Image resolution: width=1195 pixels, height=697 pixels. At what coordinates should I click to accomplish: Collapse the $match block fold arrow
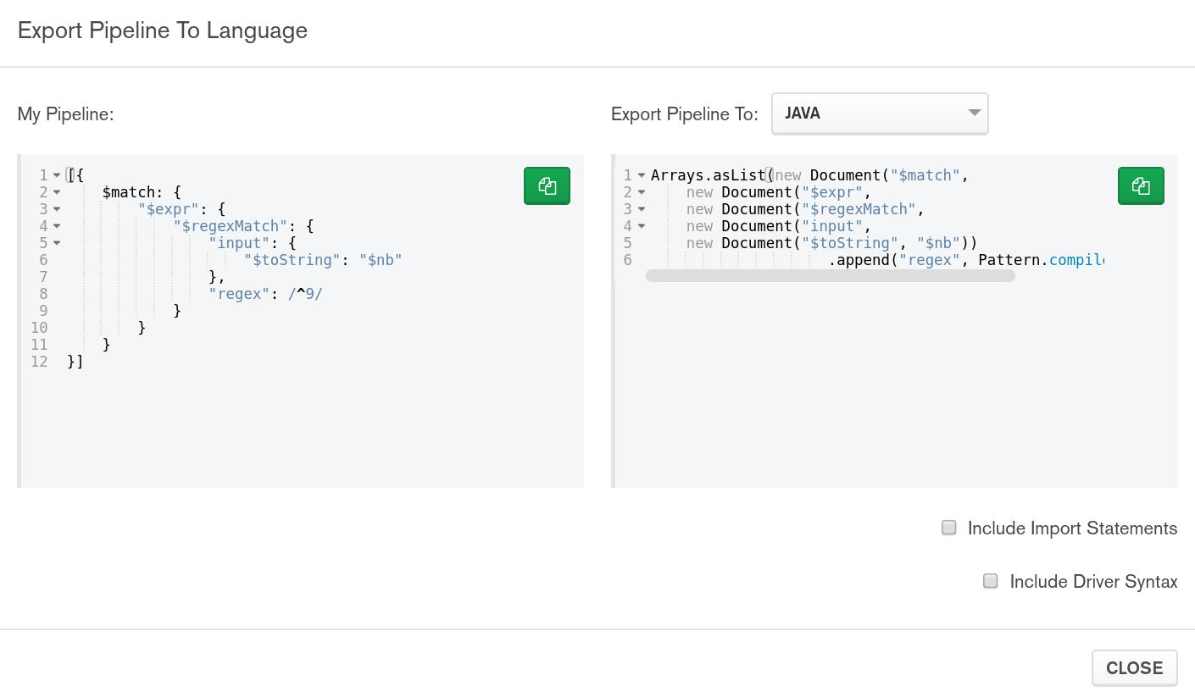56,192
